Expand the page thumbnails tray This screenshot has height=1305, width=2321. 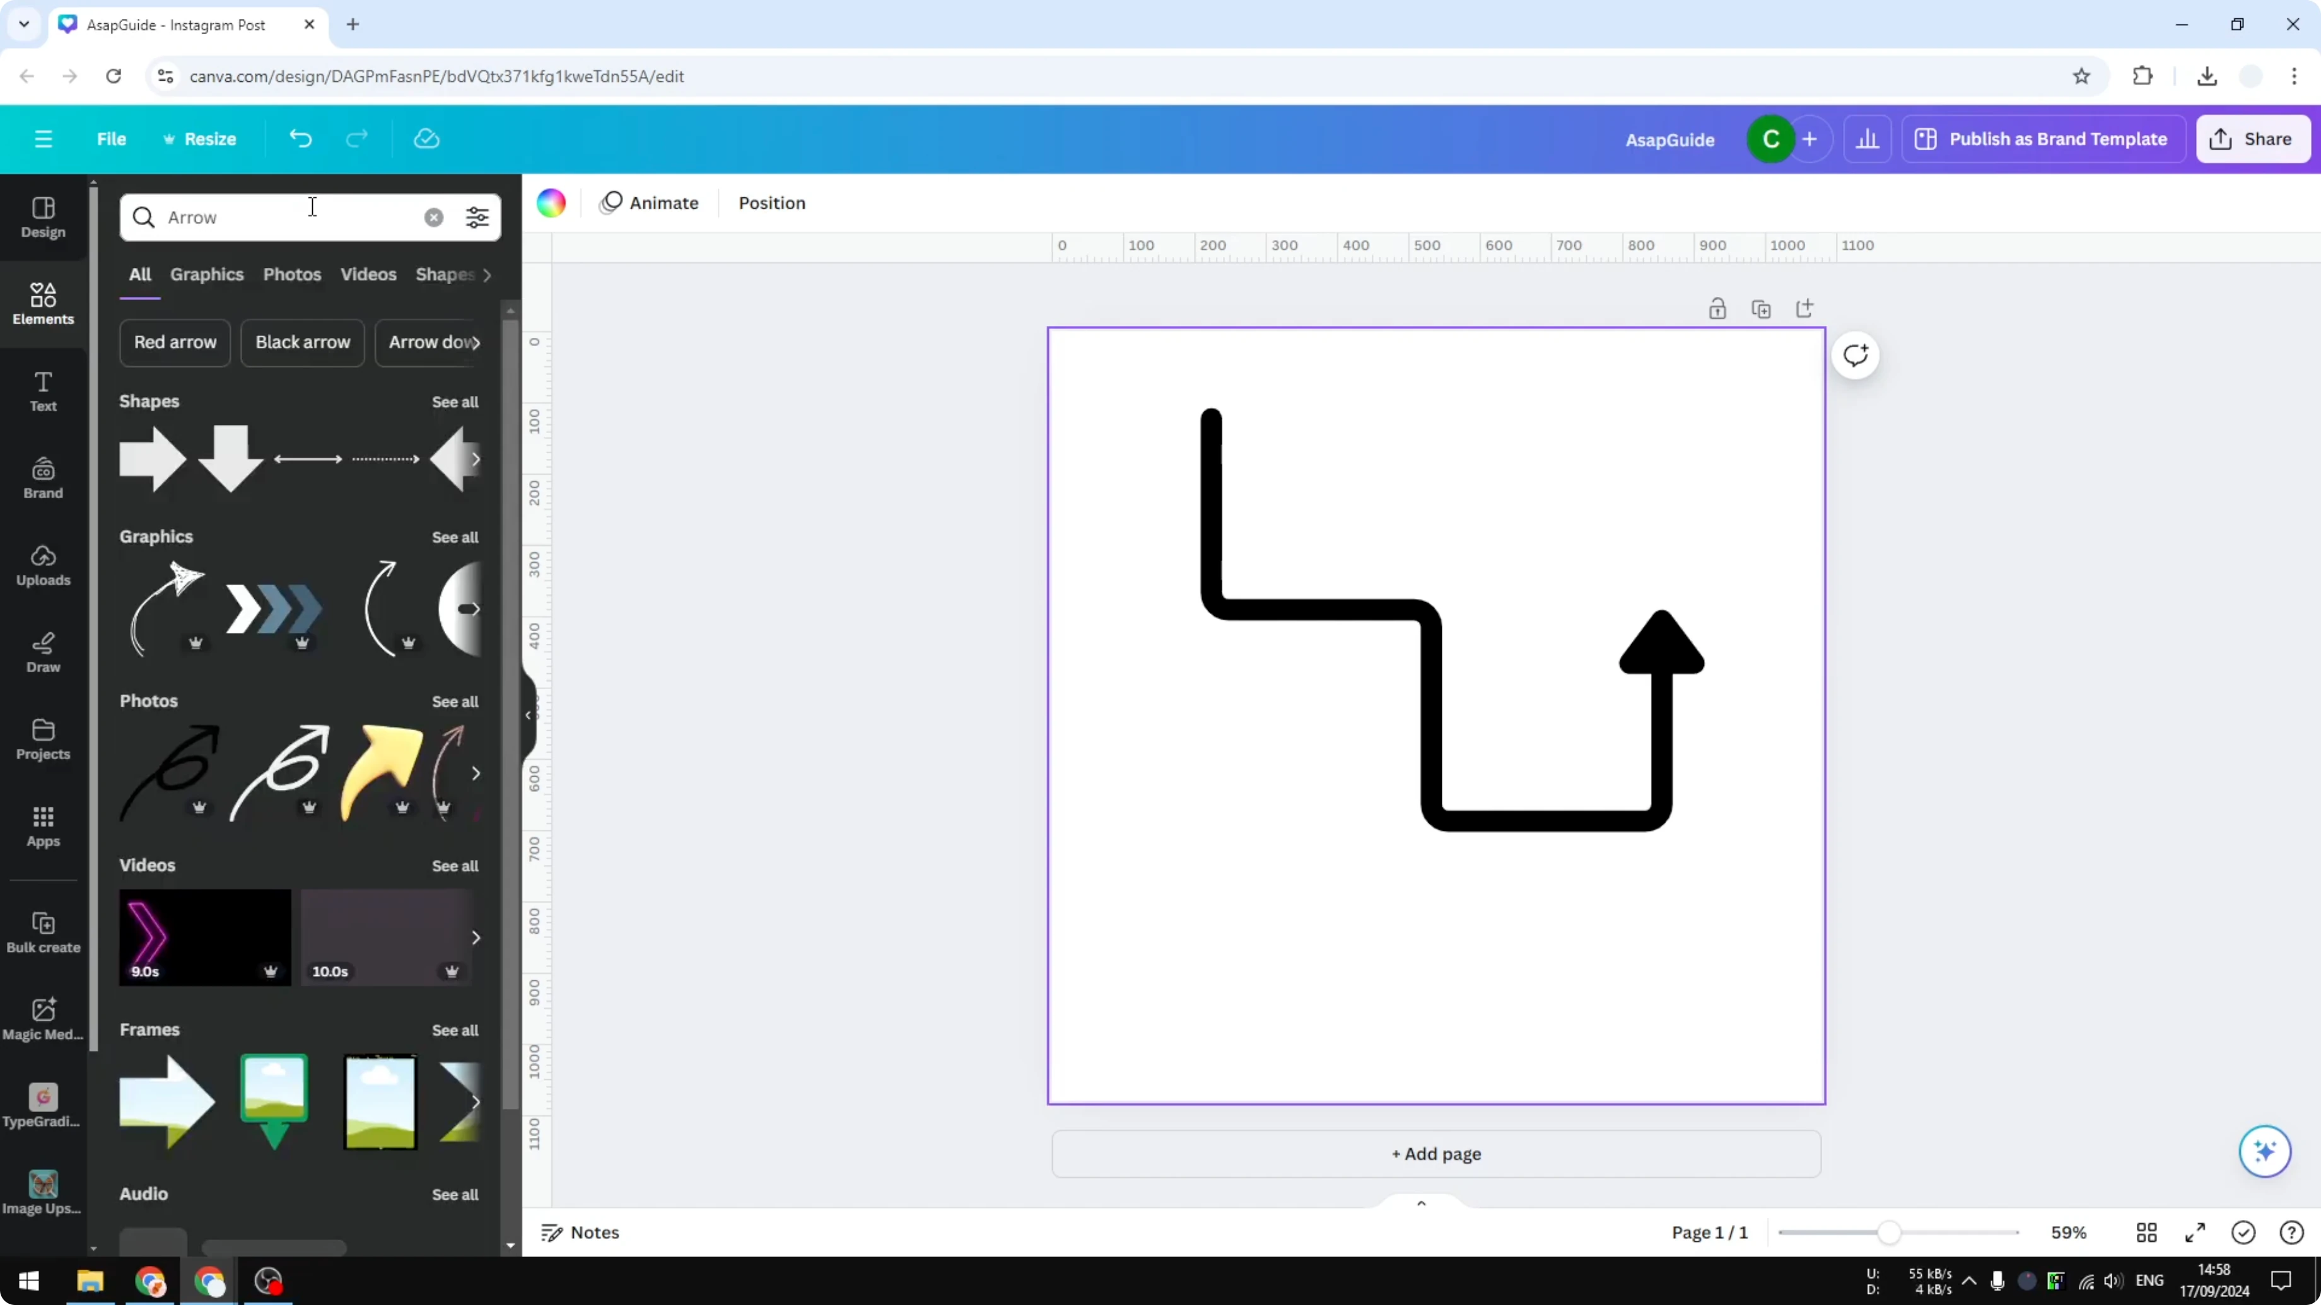pyautogui.click(x=1422, y=1203)
